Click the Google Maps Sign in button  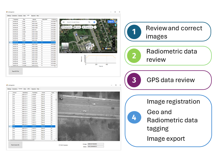pyautogui.click(x=111, y=22)
